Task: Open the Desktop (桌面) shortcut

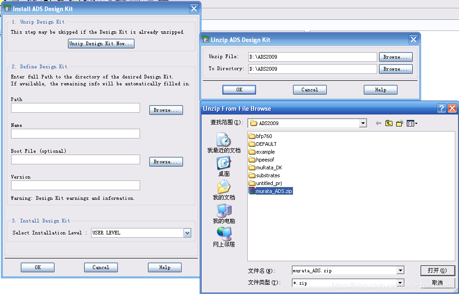Action: pos(224,166)
